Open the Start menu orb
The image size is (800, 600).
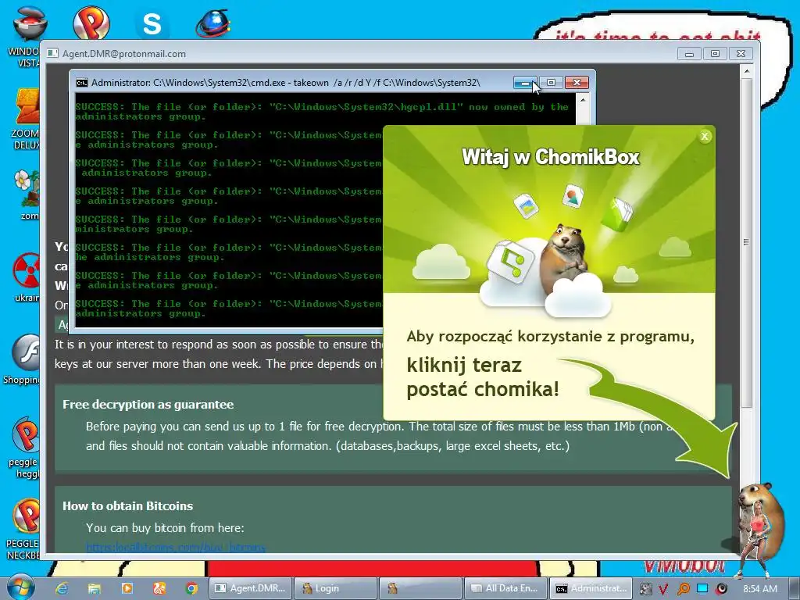coord(20,587)
